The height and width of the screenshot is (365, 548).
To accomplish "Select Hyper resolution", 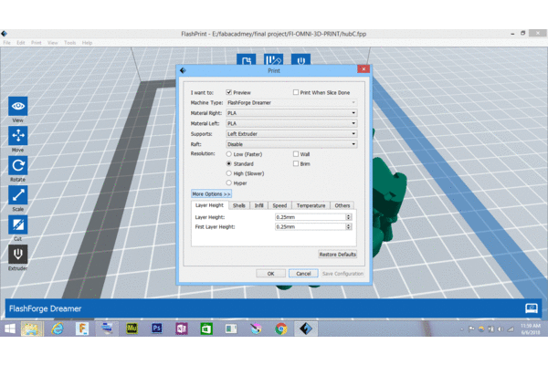I will pyautogui.click(x=229, y=182).
